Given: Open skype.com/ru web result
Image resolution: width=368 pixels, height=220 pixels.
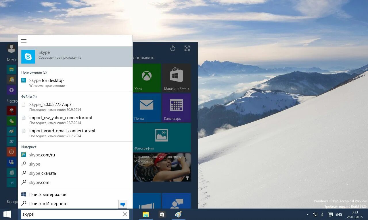Looking at the screenshot, I should [75, 155].
